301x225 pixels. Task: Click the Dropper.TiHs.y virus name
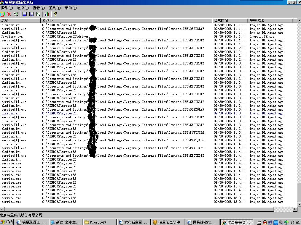[262, 37]
